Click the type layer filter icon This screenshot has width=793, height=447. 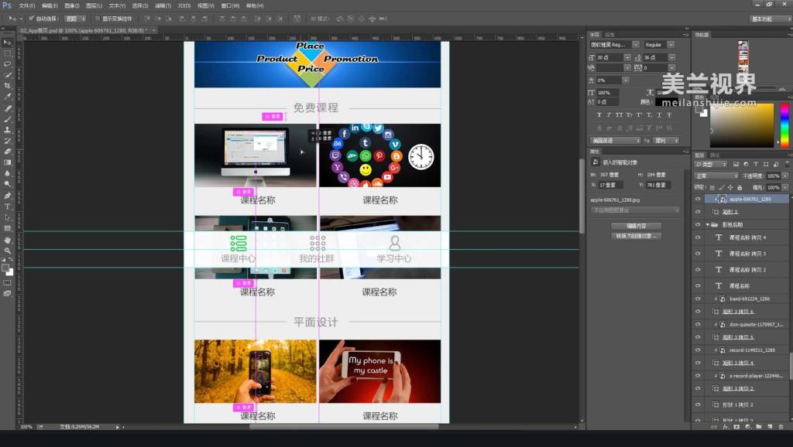pyautogui.click(x=756, y=164)
